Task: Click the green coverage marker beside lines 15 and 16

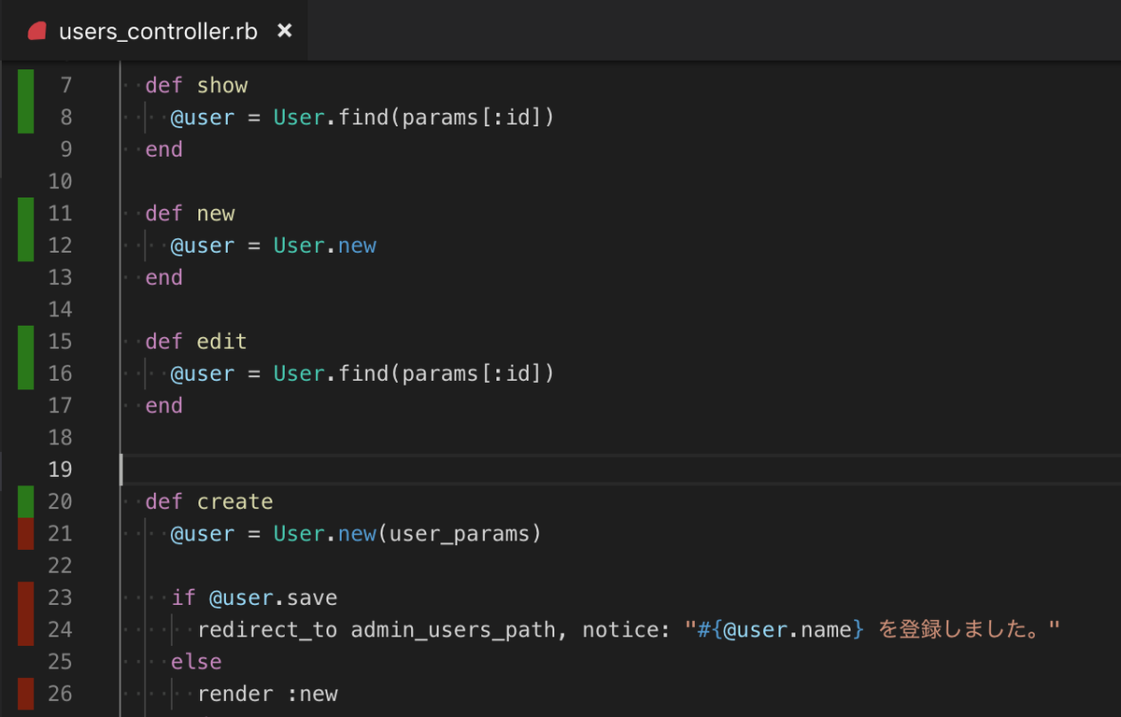Action: (x=26, y=358)
